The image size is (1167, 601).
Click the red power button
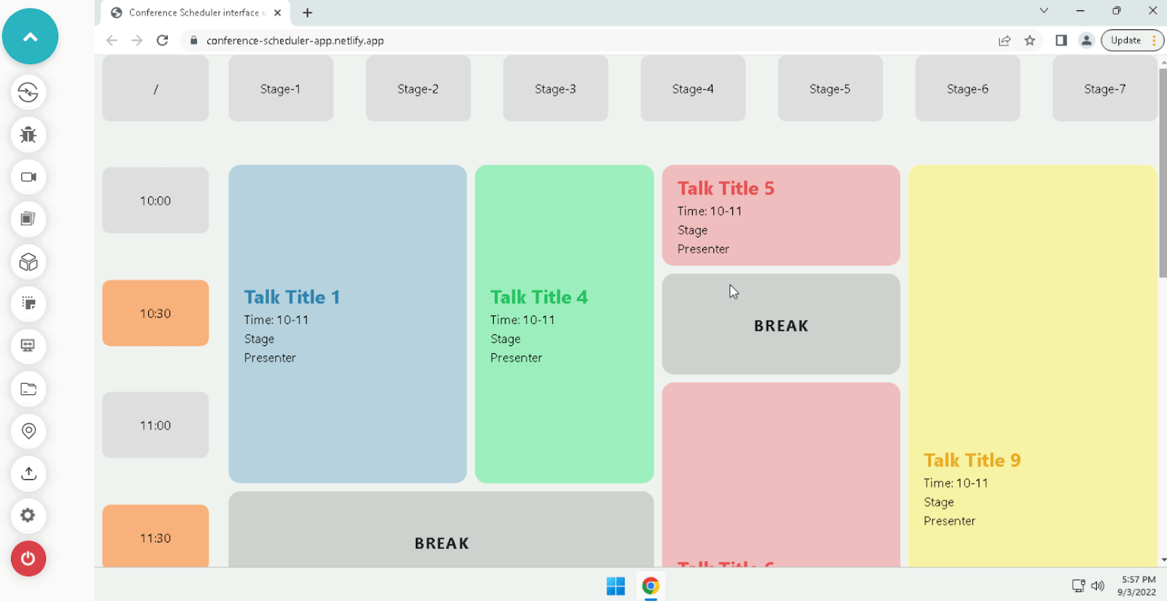[28, 559]
